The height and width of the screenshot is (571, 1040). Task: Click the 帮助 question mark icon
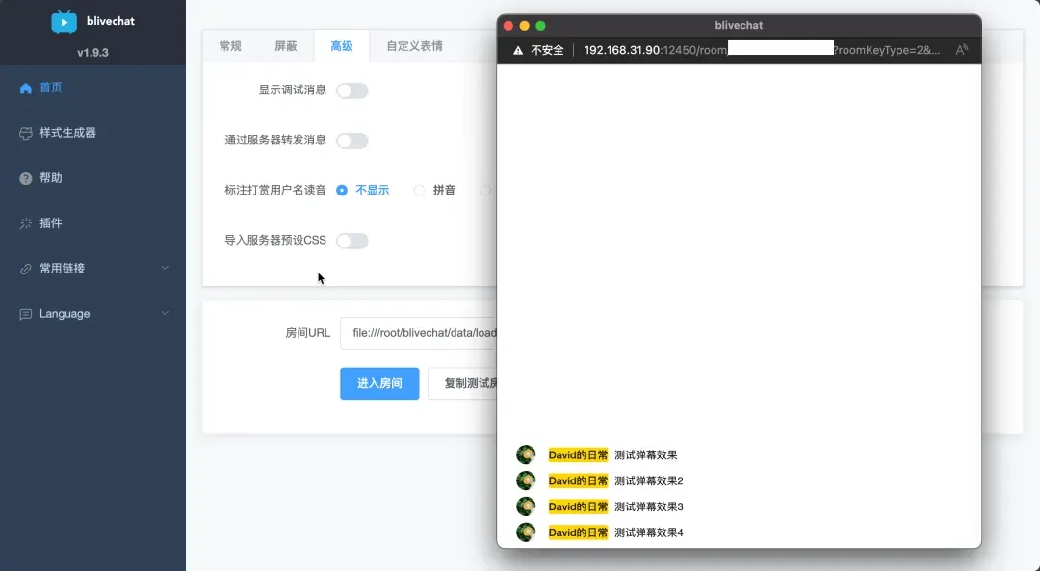(26, 178)
